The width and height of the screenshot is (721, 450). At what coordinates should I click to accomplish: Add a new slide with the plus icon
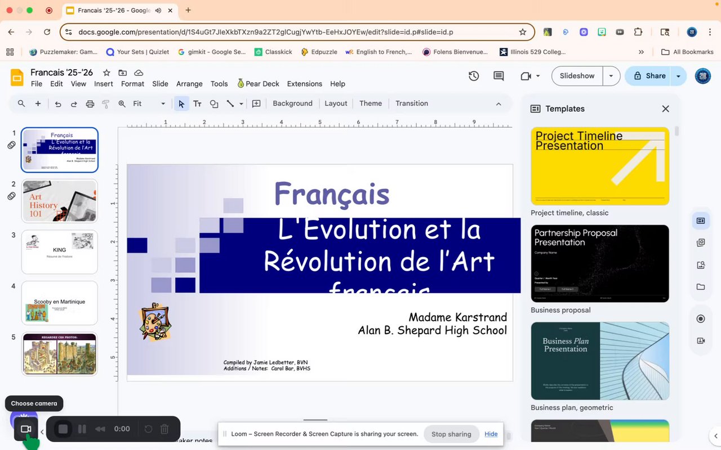click(x=38, y=103)
